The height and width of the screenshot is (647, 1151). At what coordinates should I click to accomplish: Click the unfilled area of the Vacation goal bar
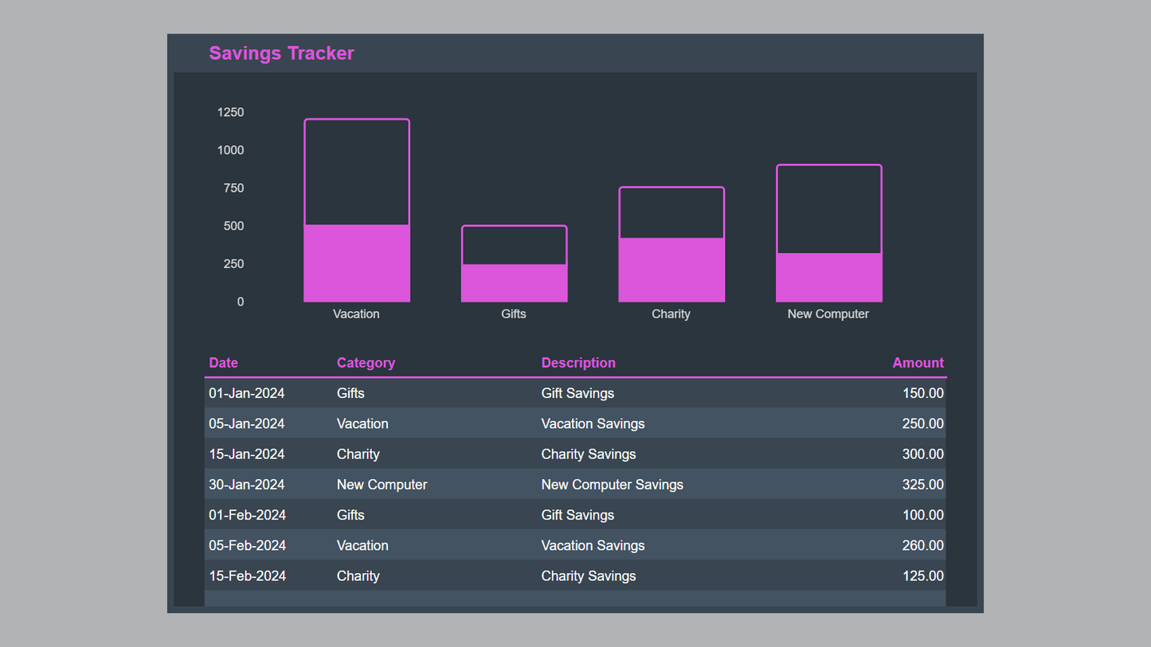coord(357,172)
